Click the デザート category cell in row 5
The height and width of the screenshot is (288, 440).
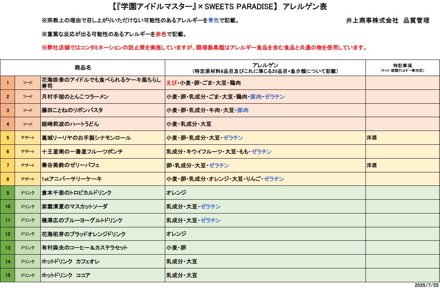point(28,138)
